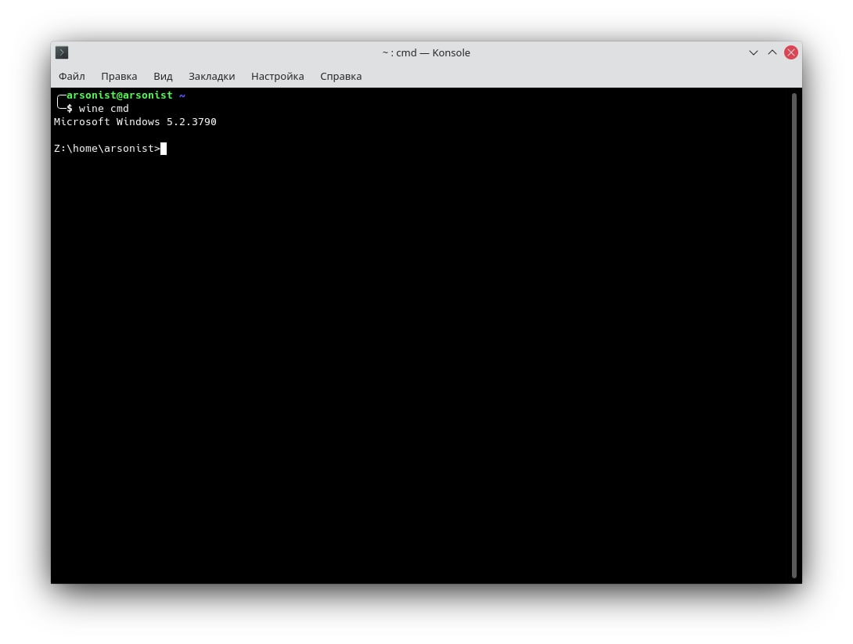This screenshot has height=644, width=853.
Task: Open the Настройка menu
Action: point(278,76)
